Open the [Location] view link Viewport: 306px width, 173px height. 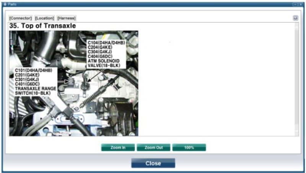[x=44, y=18]
